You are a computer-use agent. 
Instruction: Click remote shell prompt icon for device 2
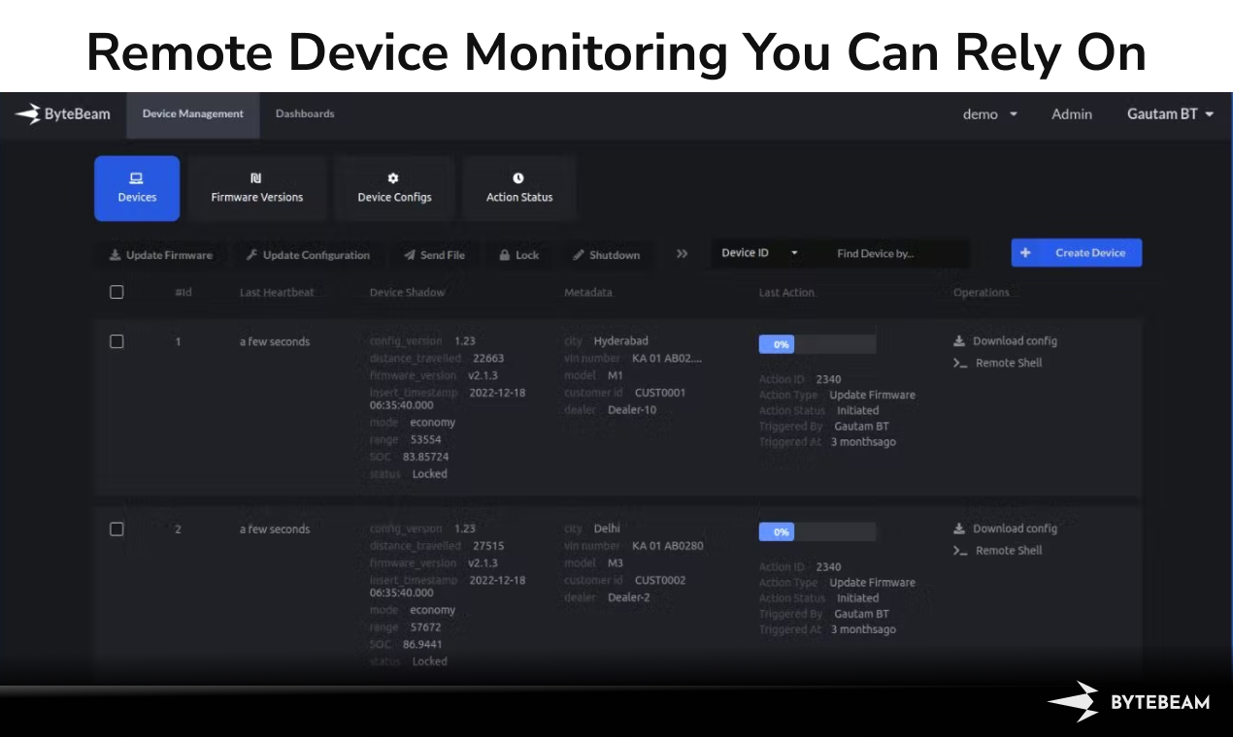(960, 551)
